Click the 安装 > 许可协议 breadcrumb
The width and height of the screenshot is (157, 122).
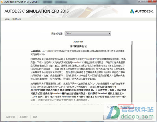pyautogui.click(x=13, y=19)
